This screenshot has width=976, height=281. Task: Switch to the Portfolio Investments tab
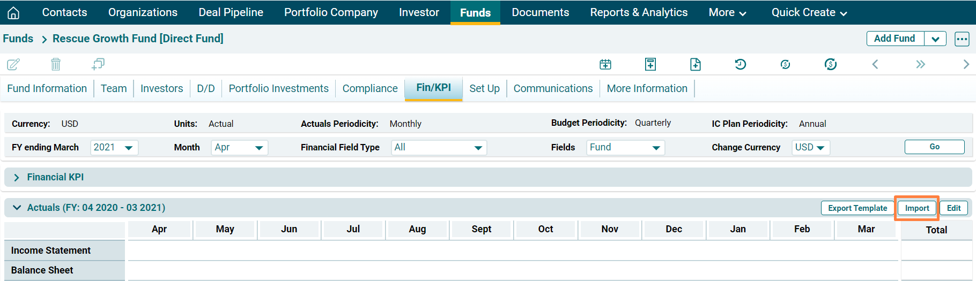pyautogui.click(x=278, y=88)
